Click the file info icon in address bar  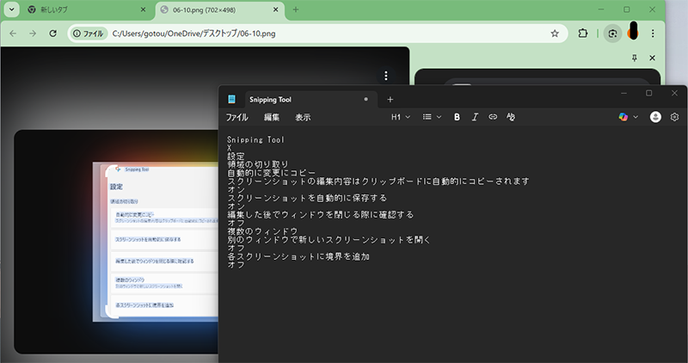[x=77, y=34]
